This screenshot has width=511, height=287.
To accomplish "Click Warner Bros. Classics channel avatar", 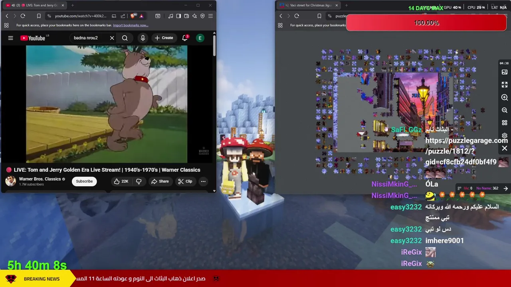I will 11,181.
